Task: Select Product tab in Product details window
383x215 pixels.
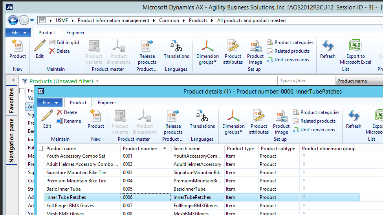Action: click(78, 103)
